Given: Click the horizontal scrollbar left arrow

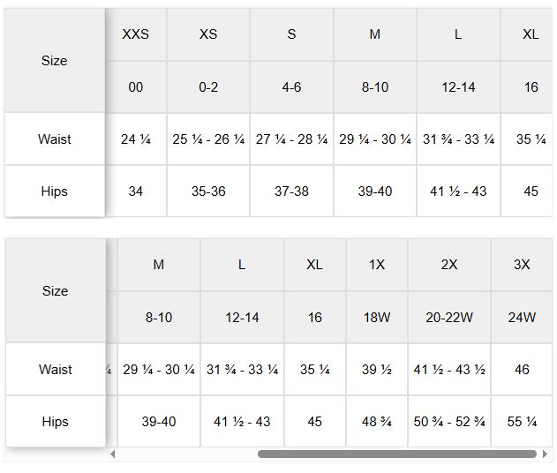Looking at the screenshot, I should 113,454.
